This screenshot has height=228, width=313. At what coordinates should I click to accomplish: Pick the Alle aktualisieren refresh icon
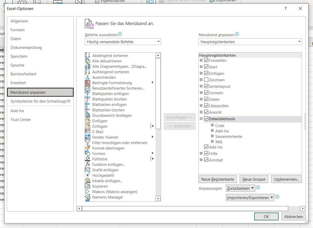(87, 61)
